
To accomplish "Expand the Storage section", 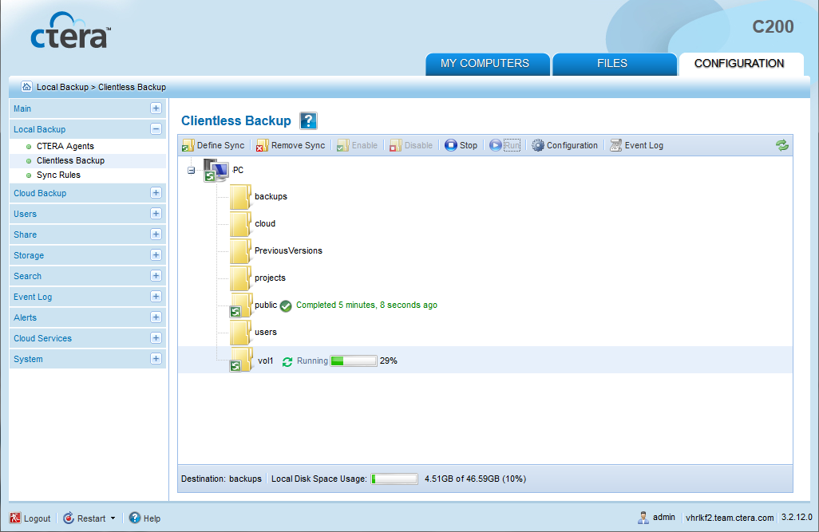I will (x=156, y=254).
